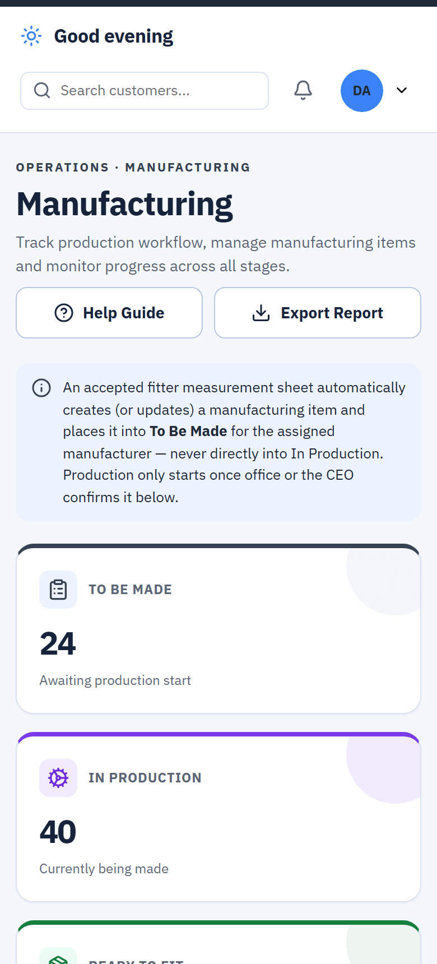This screenshot has width=437, height=964.
Task: Click the green box icon on bottom card
Action: coord(58,957)
